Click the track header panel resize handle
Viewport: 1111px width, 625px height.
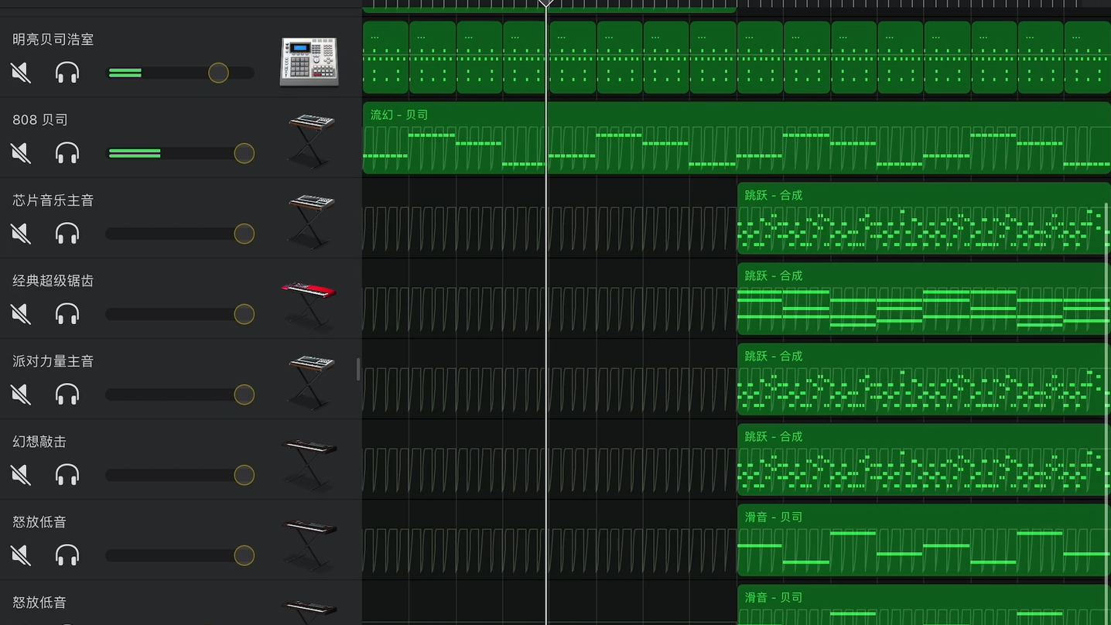point(358,370)
